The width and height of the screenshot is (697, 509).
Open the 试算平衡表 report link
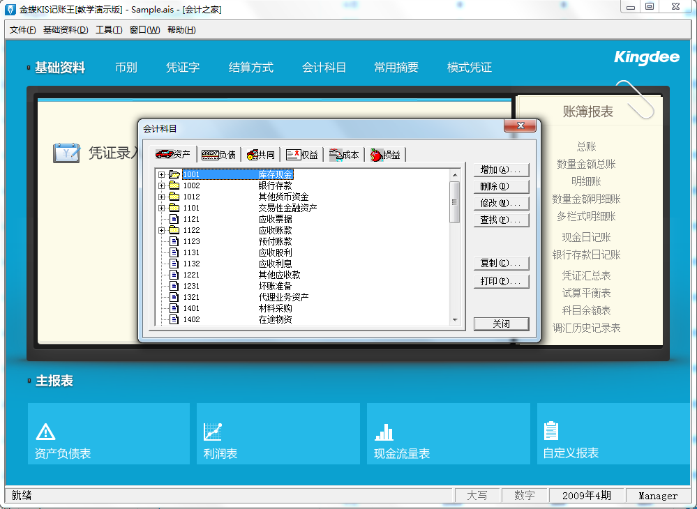(x=586, y=293)
